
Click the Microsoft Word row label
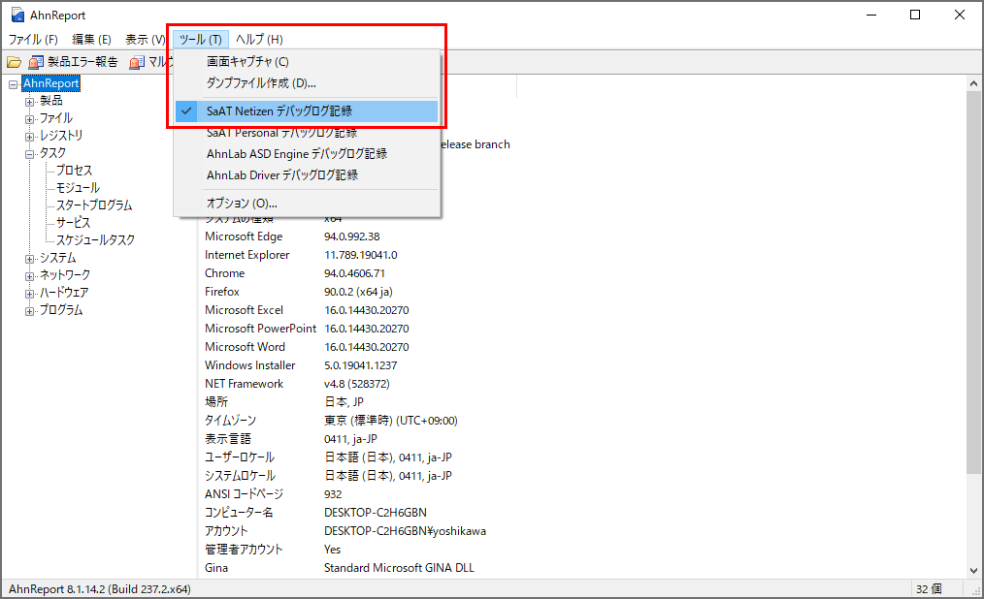coord(245,347)
